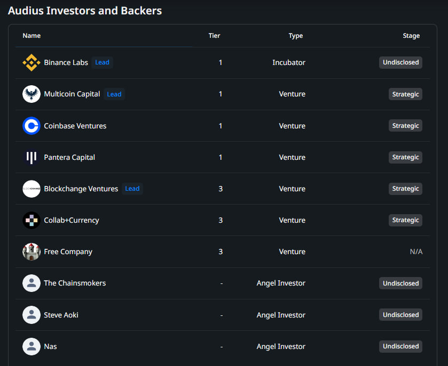
Task: Click the Free Company castle logo
Action: tap(32, 251)
